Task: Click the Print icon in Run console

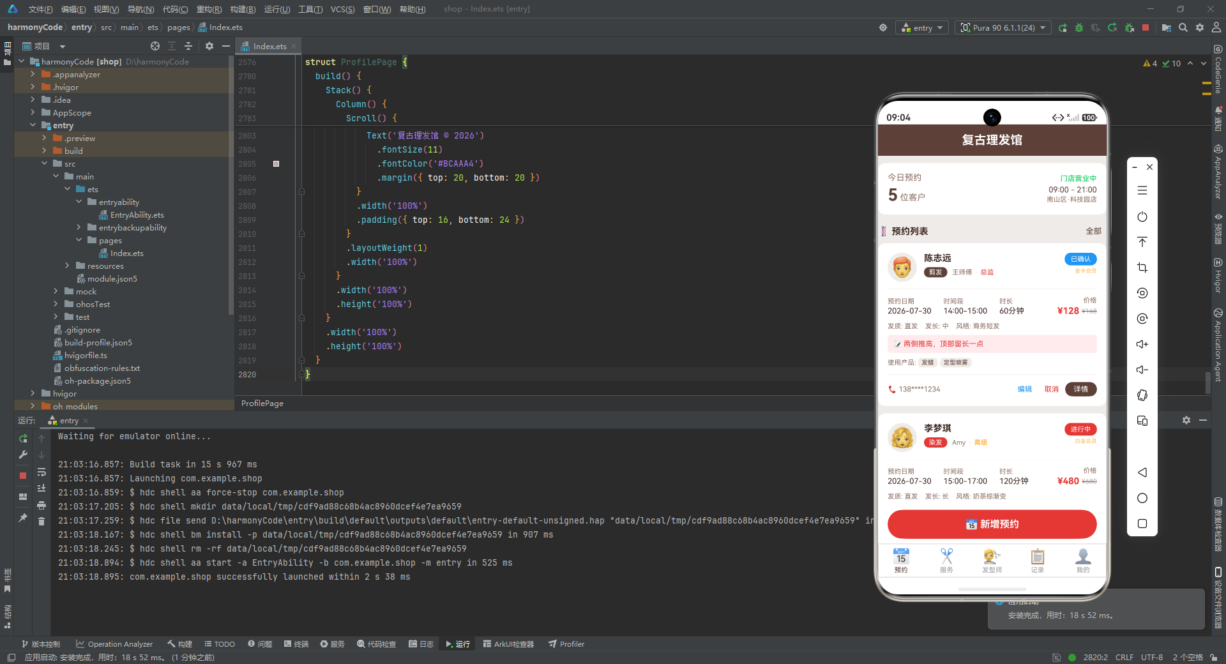Action: tap(42, 505)
